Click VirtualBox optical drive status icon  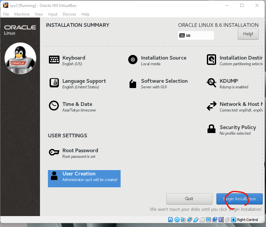177,219
